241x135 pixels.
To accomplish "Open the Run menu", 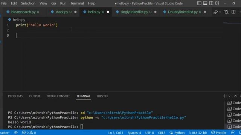I will pyautogui.click(x=63, y=3).
